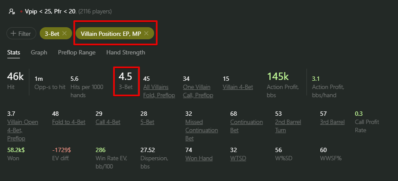Click the 3rd Barrel link
The height and width of the screenshot is (181, 398).
tap(332, 122)
